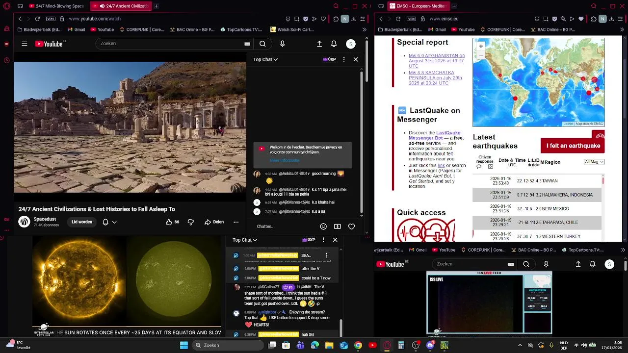Image resolution: width=628 pixels, height=353 pixels.
Task: Open the account avatar in top YouTube header
Action: click(x=350, y=44)
